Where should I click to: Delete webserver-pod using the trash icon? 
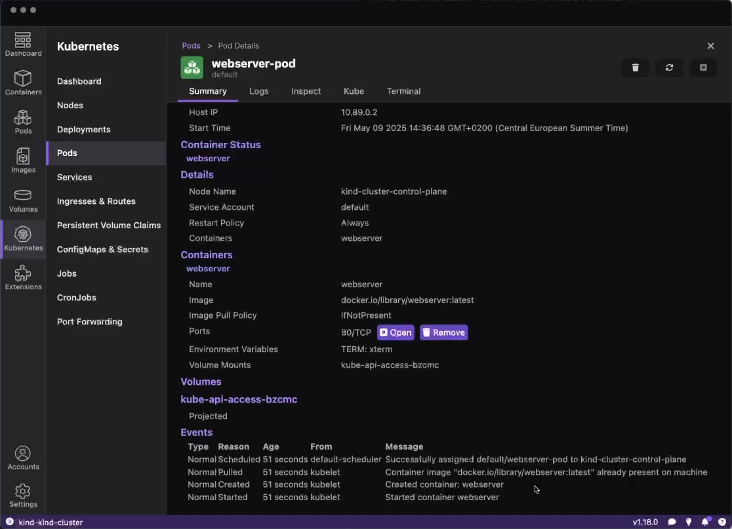[634, 68]
